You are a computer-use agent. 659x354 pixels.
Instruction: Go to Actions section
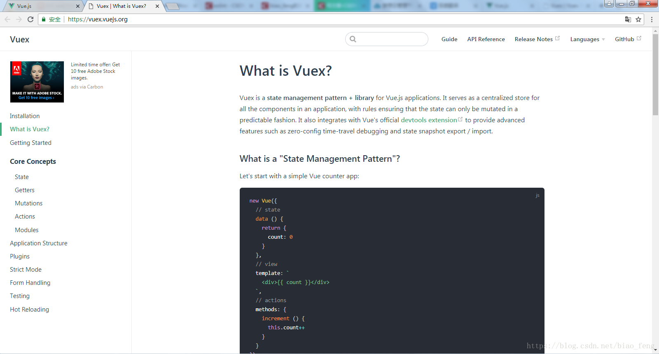tap(25, 217)
